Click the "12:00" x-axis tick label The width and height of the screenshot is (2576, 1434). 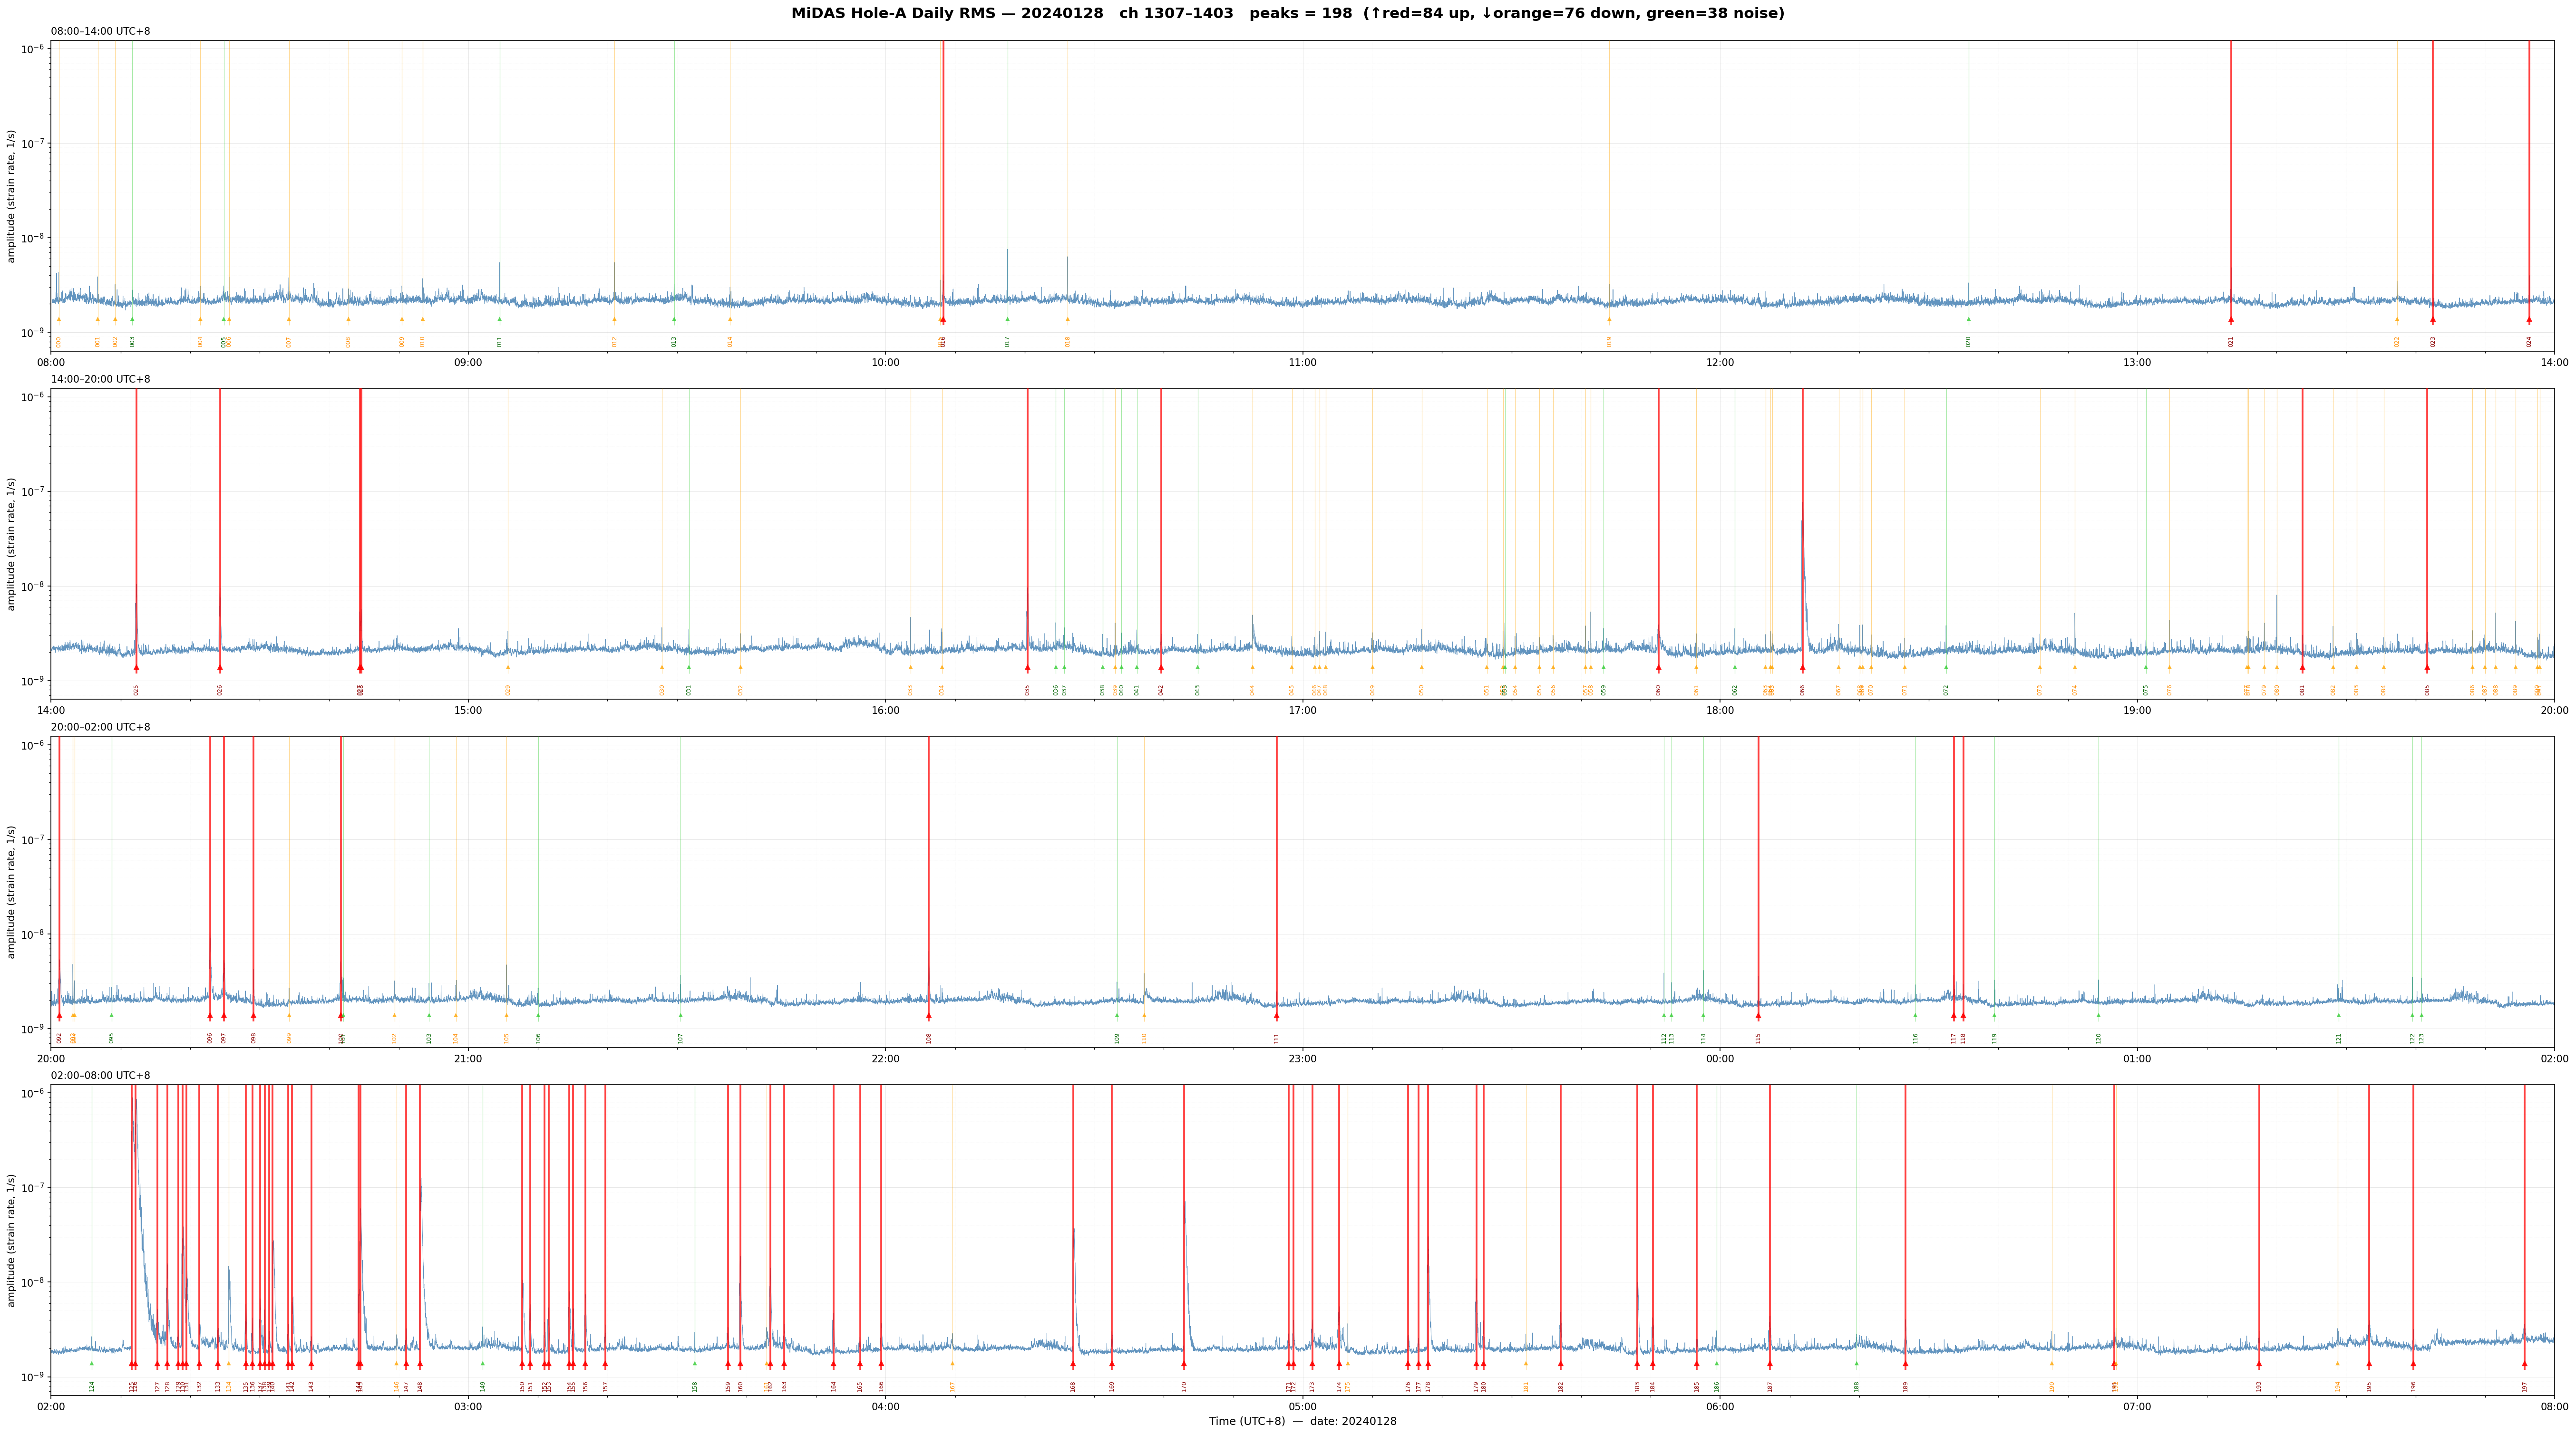coord(1720,362)
